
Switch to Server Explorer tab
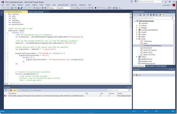click(x=161, y=66)
